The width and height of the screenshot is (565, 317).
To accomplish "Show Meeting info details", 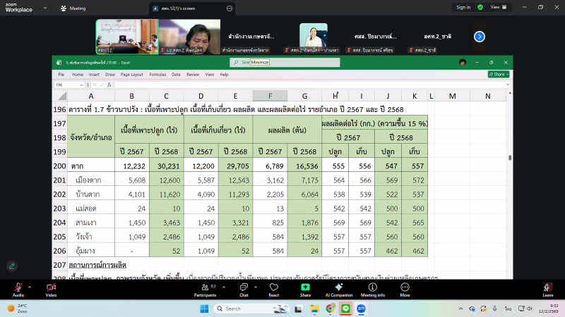I will click(x=371, y=287).
